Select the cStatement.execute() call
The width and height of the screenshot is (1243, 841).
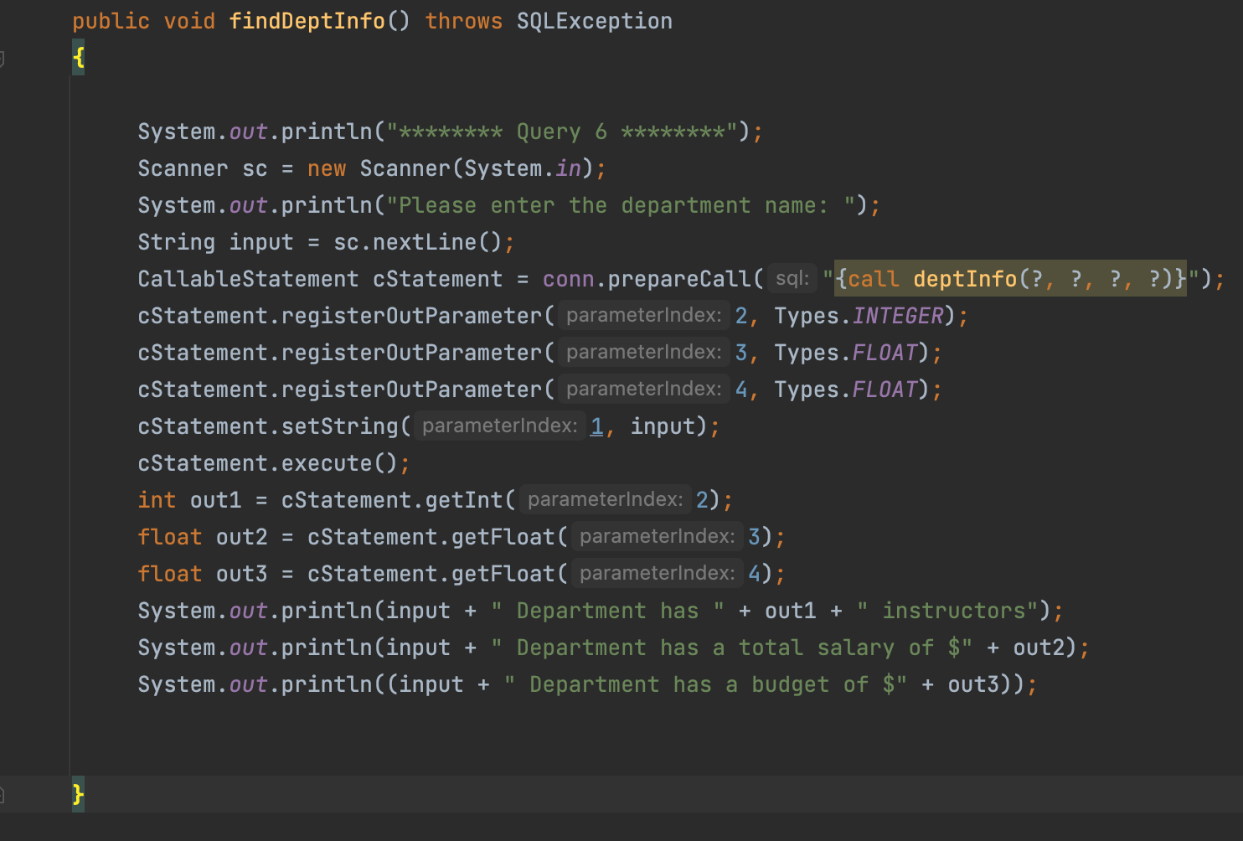point(268,462)
